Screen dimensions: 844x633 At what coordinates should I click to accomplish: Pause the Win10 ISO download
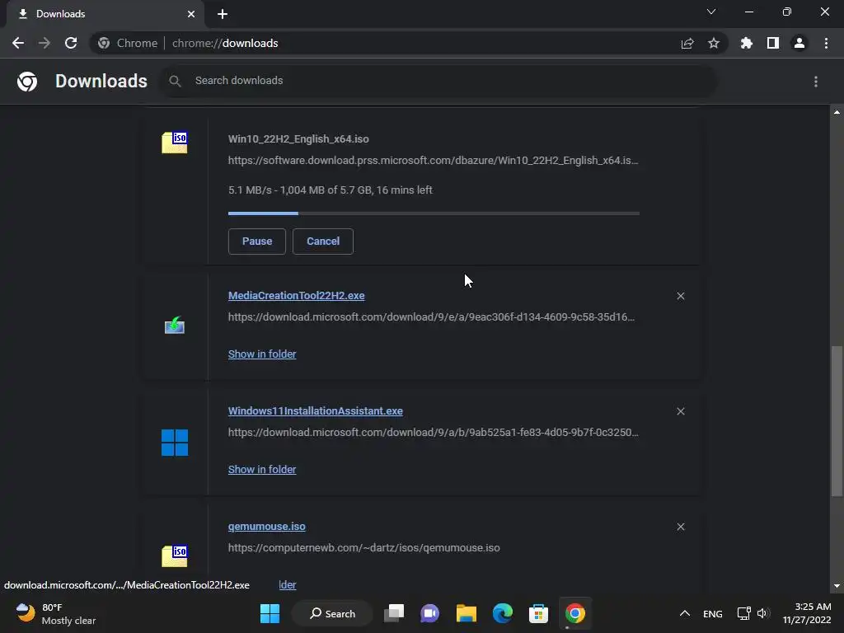[x=257, y=241]
